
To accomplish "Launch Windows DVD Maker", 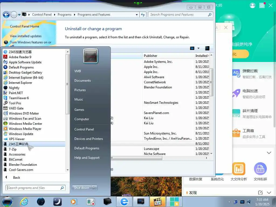I will 24,113.
